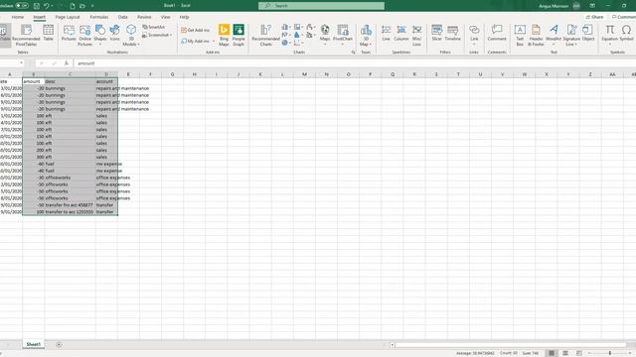This screenshot has height=357, width=636.
Task: Insert an Object
Action: (588, 33)
